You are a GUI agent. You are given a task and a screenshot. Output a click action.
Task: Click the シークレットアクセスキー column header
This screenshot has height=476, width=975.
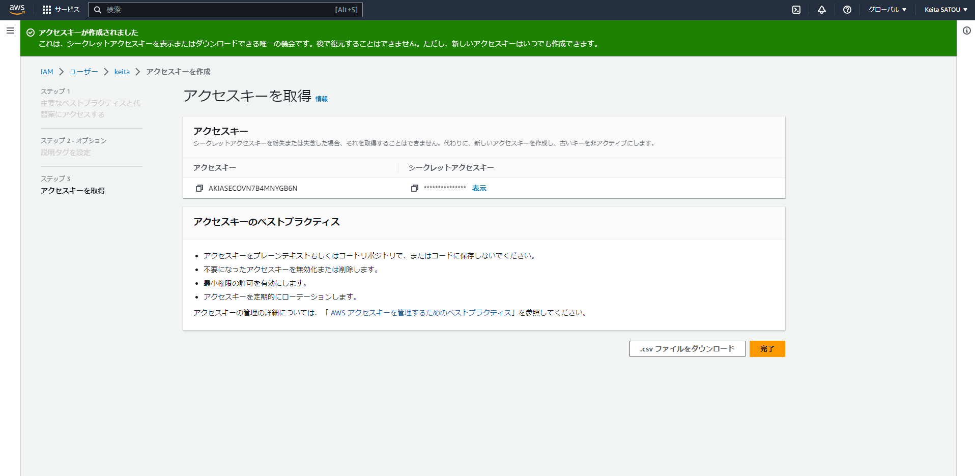pyautogui.click(x=451, y=168)
